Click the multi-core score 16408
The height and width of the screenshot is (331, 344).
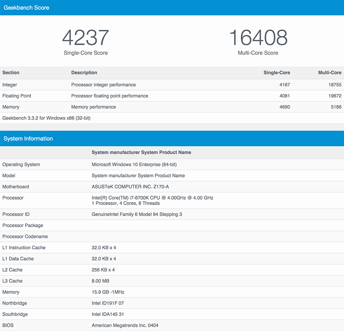point(258,38)
